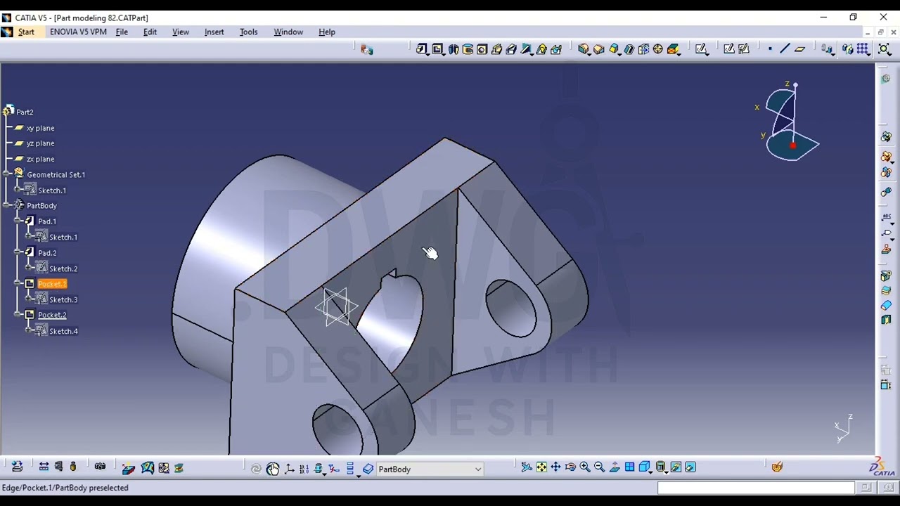Select the Edge Fillet tool icon
Image resolution: width=900 pixels, height=506 pixels.
(584, 48)
